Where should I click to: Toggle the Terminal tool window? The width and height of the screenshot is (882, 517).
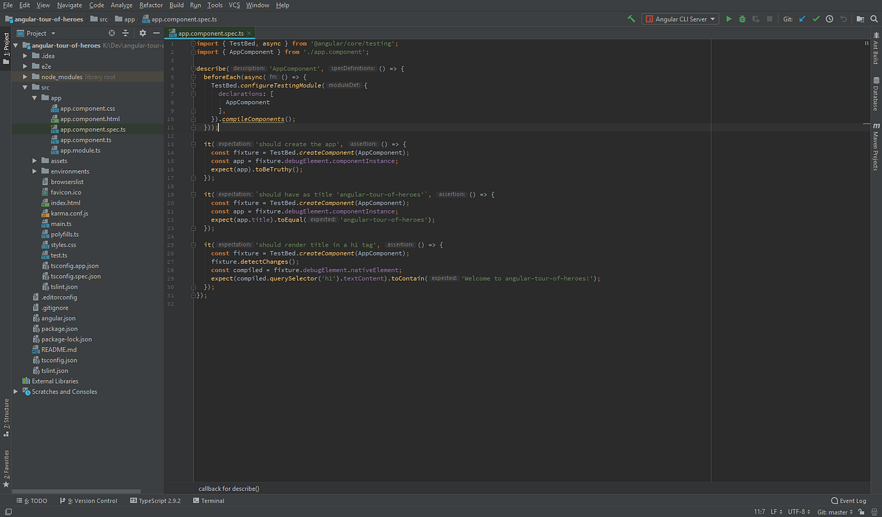208,500
